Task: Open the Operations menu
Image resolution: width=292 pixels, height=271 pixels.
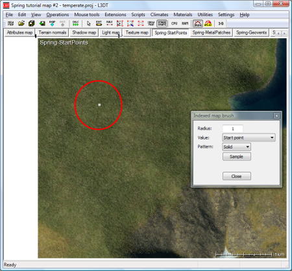Action: [x=58, y=15]
